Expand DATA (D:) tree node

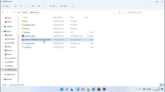coord(3,62)
